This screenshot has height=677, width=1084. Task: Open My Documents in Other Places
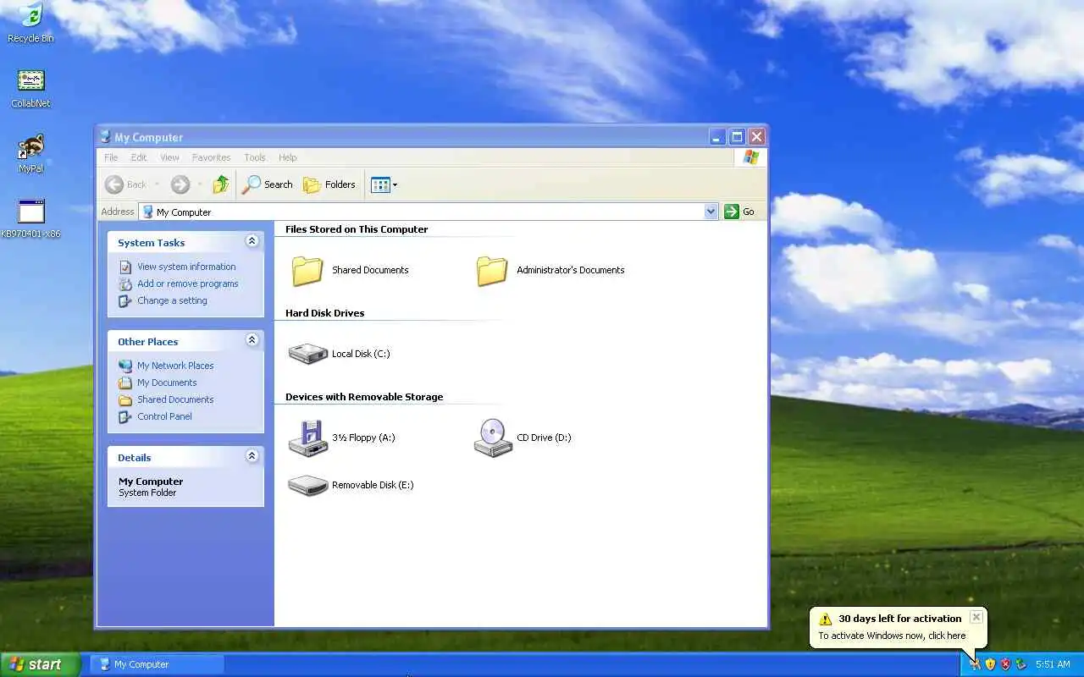(x=167, y=383)
